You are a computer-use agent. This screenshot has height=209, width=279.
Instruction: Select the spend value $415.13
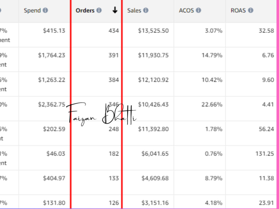tap(54, 31)
